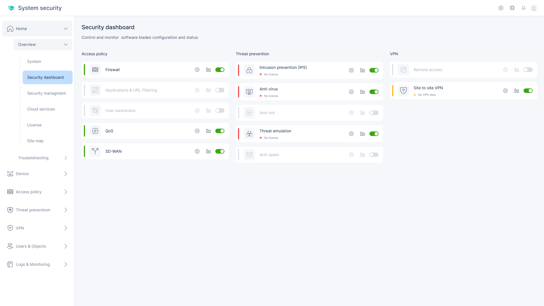This screenshot has width=544, height=306.
Task: Open the help globe icon in header
Action: pos(512,8)
